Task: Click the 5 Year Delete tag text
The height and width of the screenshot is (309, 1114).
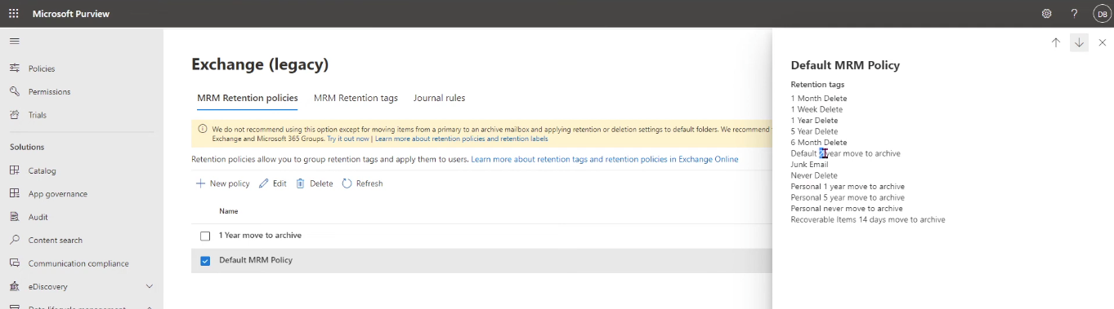Action: coord(815,131)
